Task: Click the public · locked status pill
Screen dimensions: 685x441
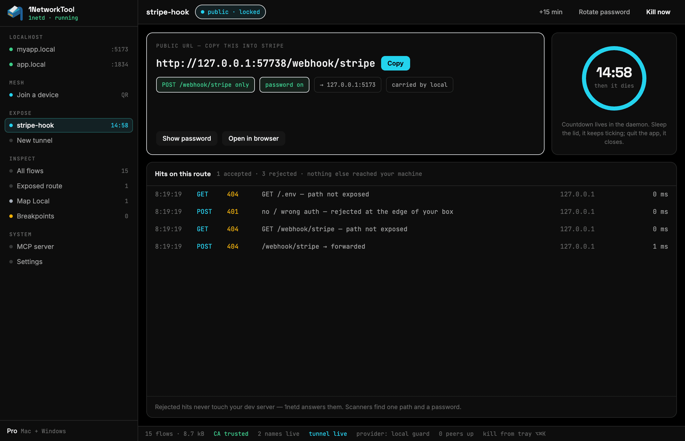Action: click(230, 12)
